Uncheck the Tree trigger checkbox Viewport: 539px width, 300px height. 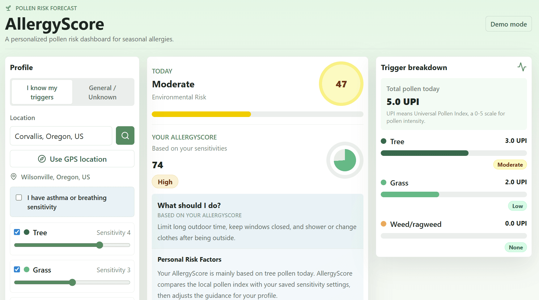coord(17,232)
